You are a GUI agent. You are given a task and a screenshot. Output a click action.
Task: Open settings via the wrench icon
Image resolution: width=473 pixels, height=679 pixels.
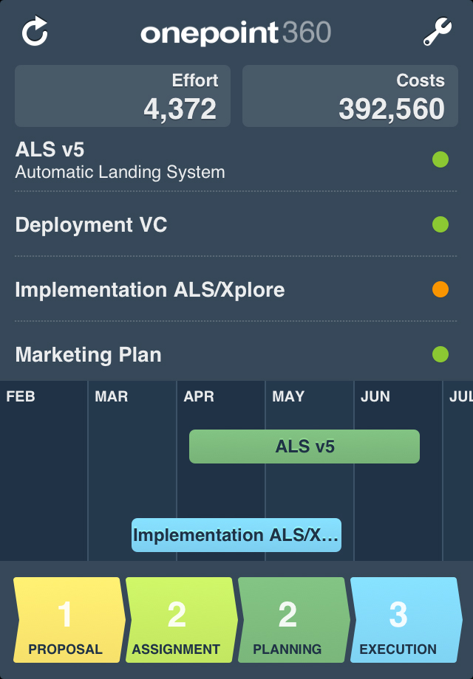point(438,32)
